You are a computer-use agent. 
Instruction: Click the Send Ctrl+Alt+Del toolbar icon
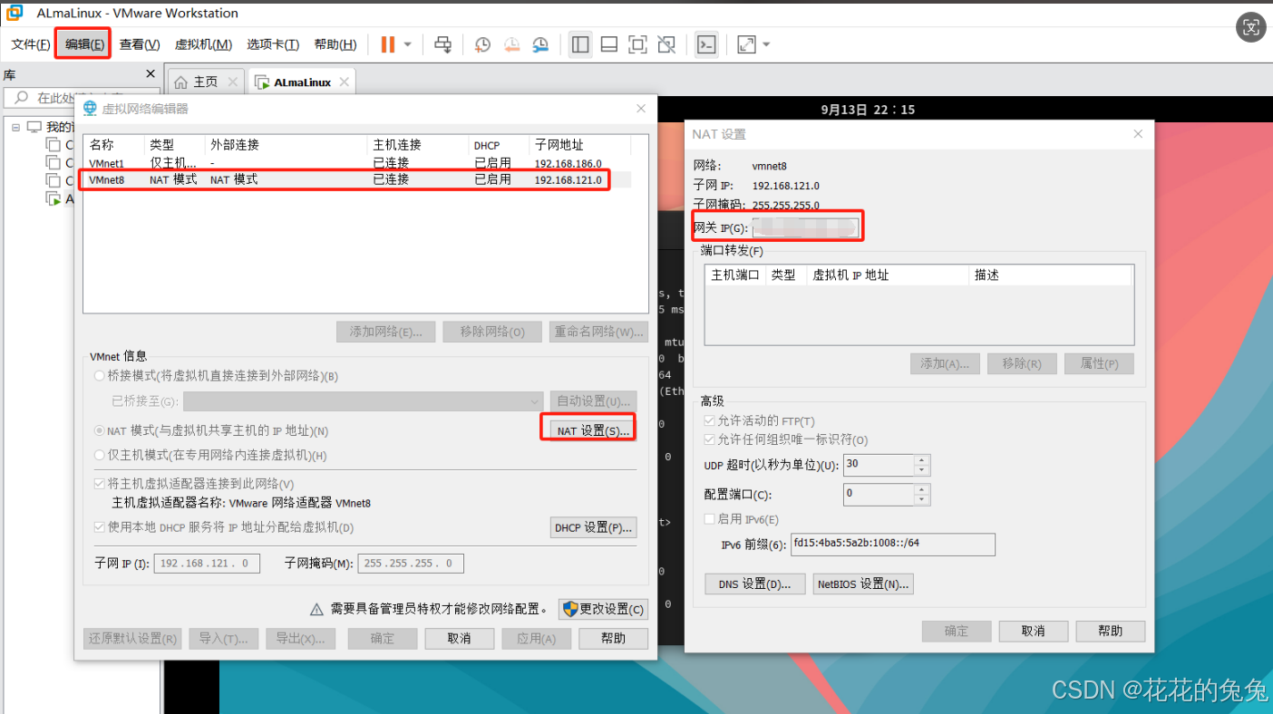point(443,44)
